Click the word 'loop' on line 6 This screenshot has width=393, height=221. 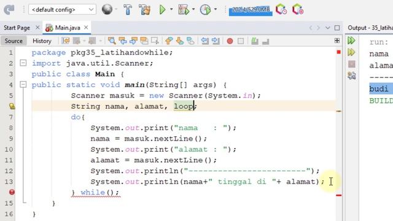184,106
